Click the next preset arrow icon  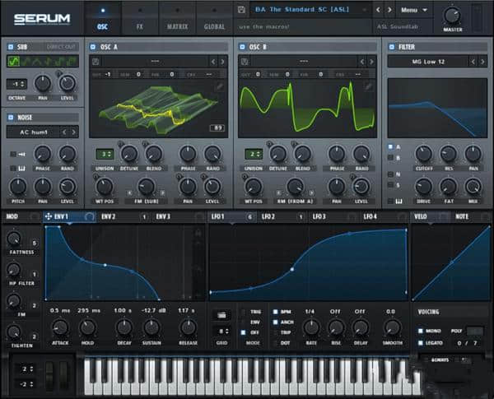(x=389, y=10)
